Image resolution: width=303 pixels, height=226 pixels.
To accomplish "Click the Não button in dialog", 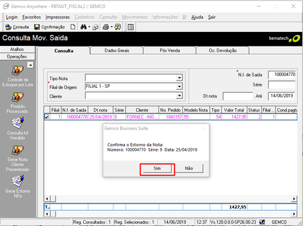I will point(189,168).
